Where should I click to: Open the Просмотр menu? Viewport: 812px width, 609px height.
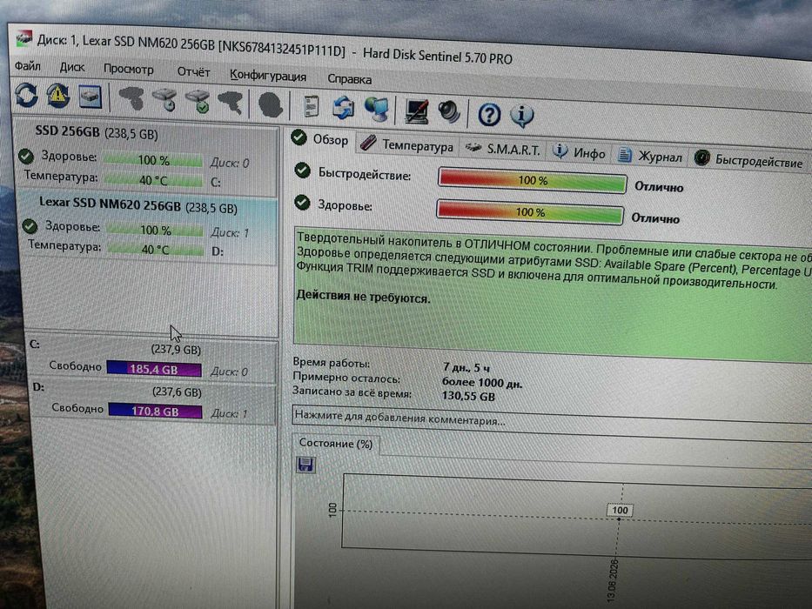[x=129, y=70]
